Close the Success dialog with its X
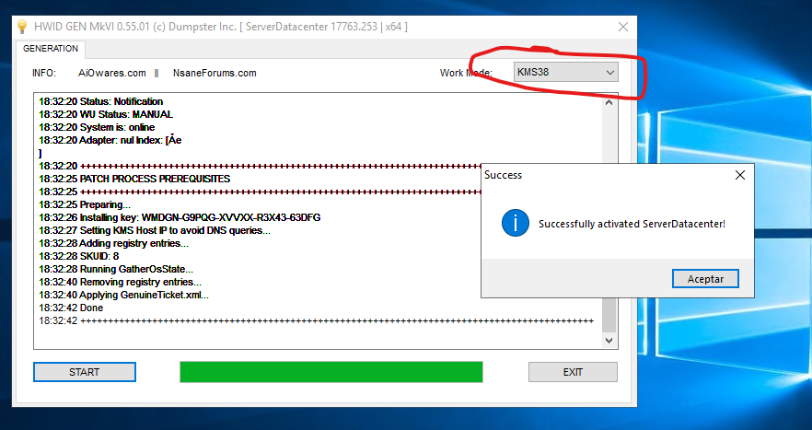The image size is (812, 430). coord(739,175)
